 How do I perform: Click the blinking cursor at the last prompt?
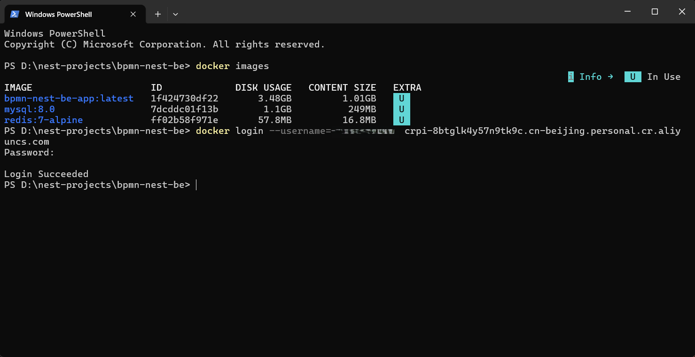pos(196,185)
